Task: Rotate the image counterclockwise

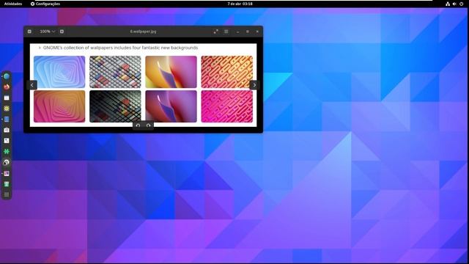Action: 138,125
